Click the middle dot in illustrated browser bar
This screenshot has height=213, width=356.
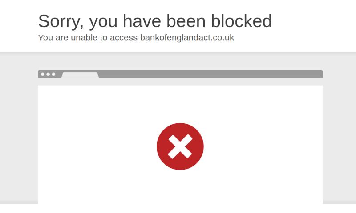point(48,74)
